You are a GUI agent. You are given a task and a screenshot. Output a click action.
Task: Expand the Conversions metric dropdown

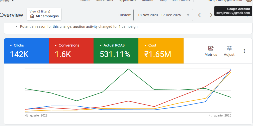56,45
